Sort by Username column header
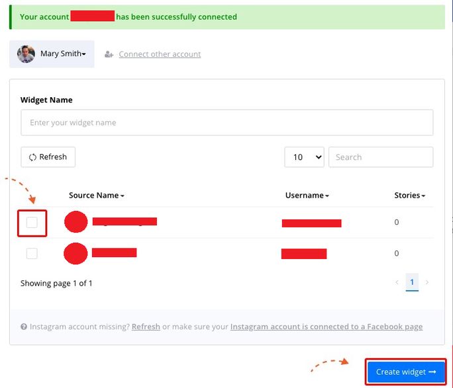This screenshot has width=453, height=388. click(x=307, y=196)
